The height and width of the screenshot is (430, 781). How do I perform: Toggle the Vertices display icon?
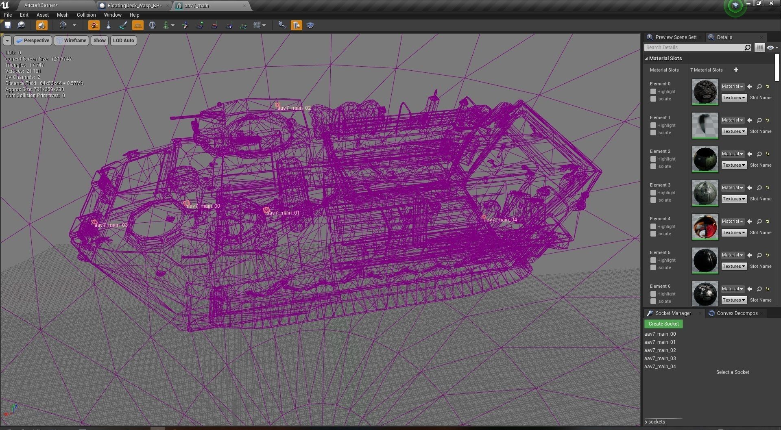(x=243, y=25)
